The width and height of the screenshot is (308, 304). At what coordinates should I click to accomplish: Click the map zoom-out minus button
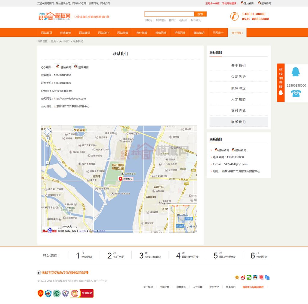[48, 163]
